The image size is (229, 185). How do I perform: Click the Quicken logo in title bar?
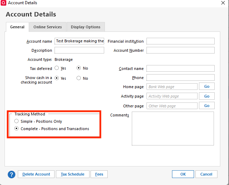click(3, 3)
